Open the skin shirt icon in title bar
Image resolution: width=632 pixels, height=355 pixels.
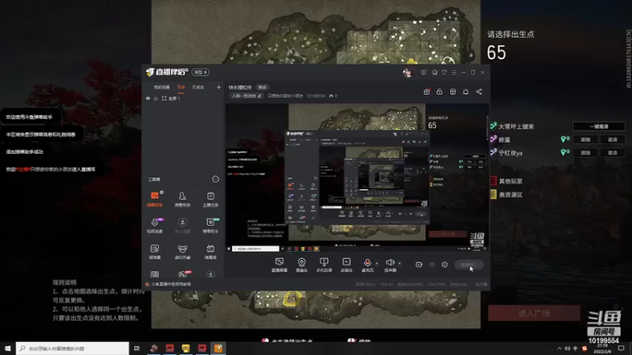click(444, 73)
